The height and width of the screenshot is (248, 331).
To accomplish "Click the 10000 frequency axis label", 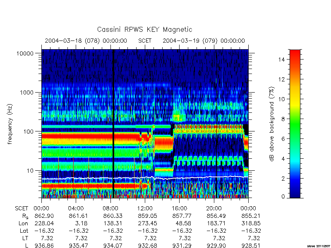I will coord(25,53).
